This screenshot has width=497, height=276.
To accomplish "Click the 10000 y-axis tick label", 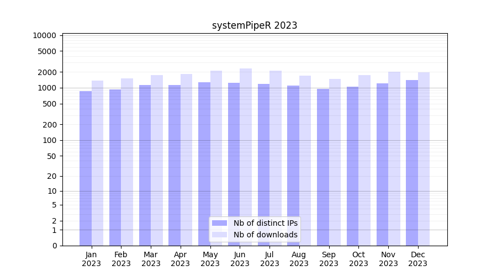I will point(45,35).
